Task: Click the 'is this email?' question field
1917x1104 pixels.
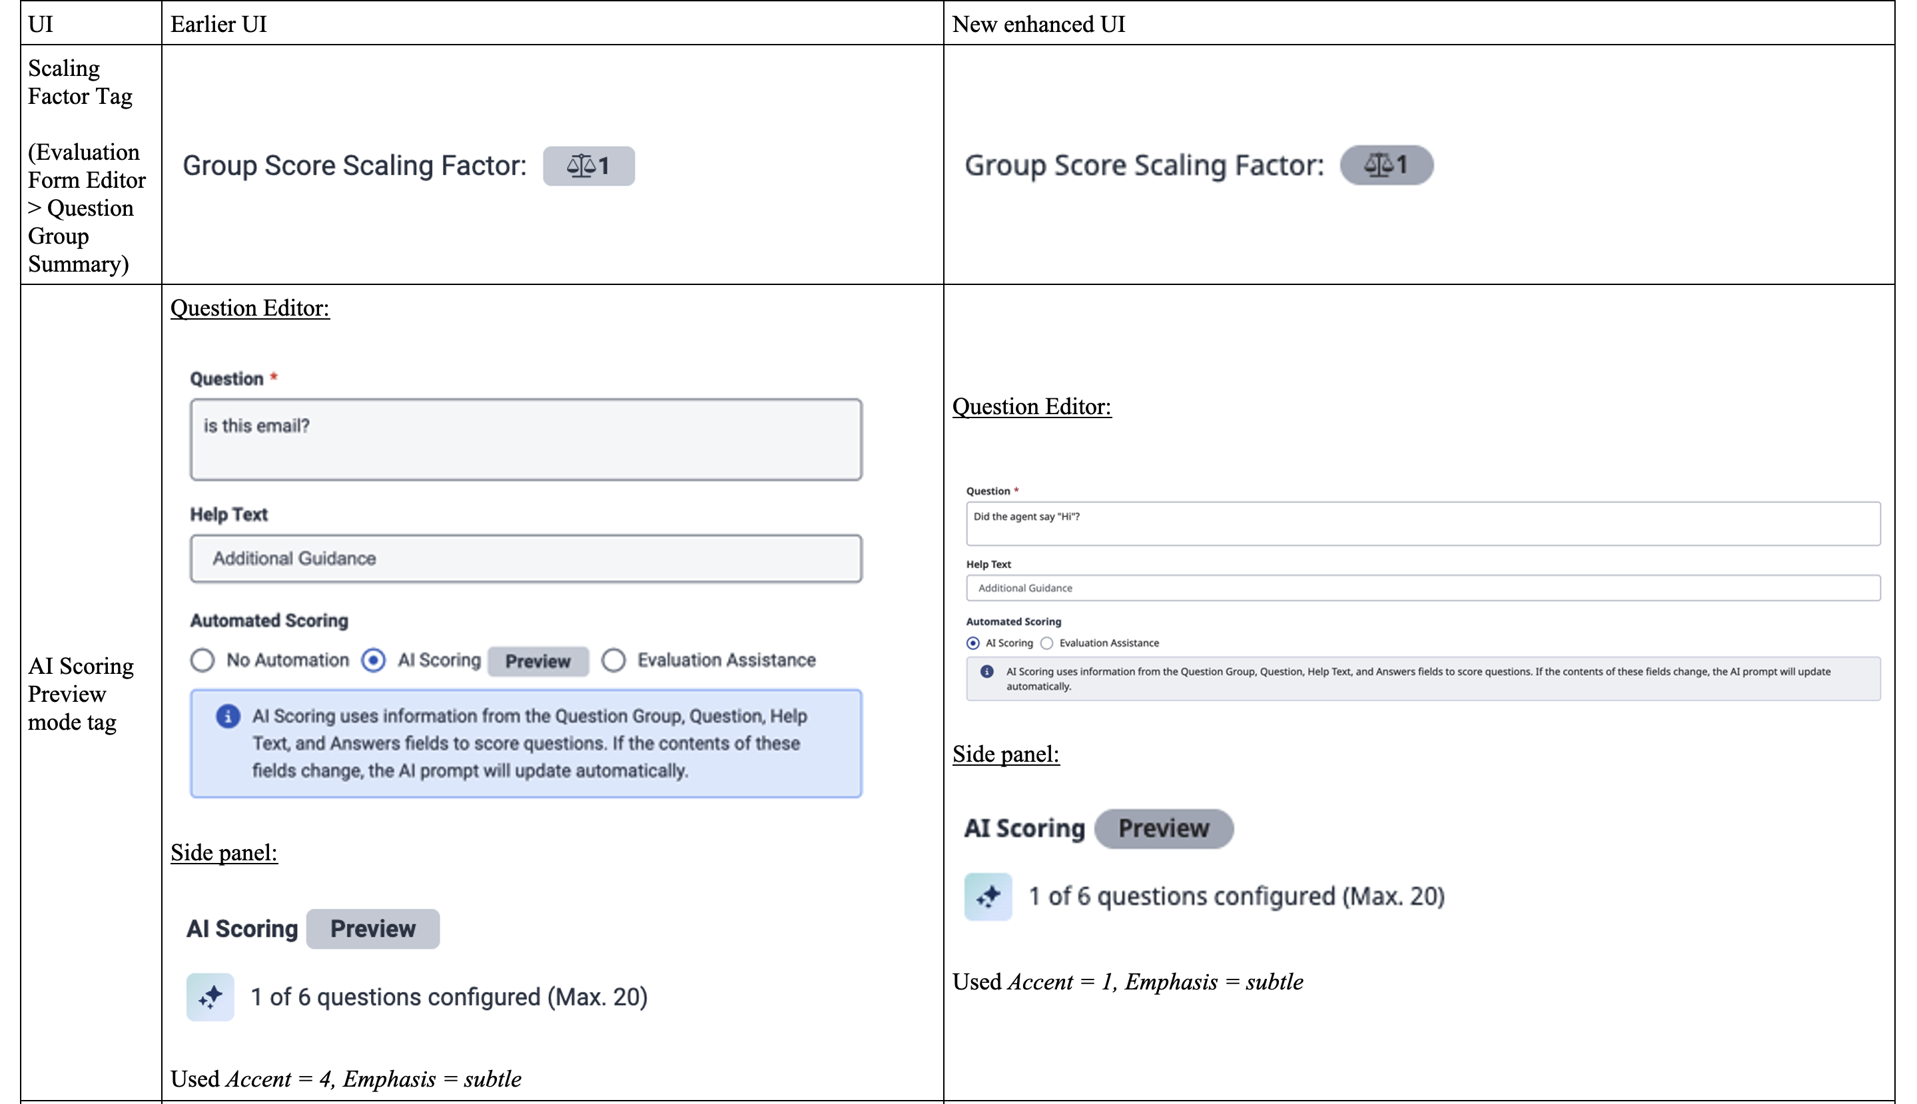Action: (x=526, y=439)
